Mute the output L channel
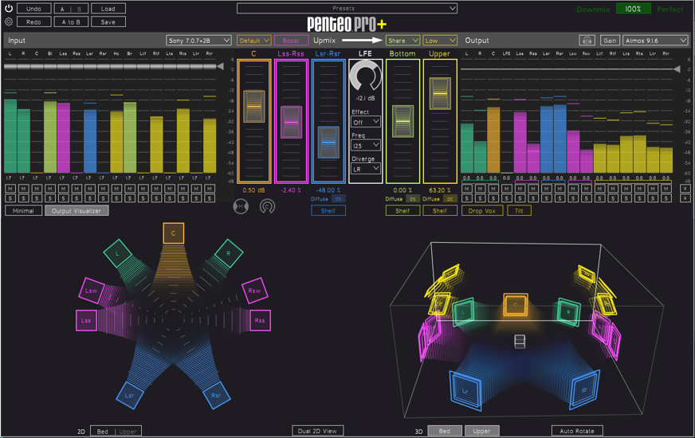 pyautogui.click(x=467, y=188)
